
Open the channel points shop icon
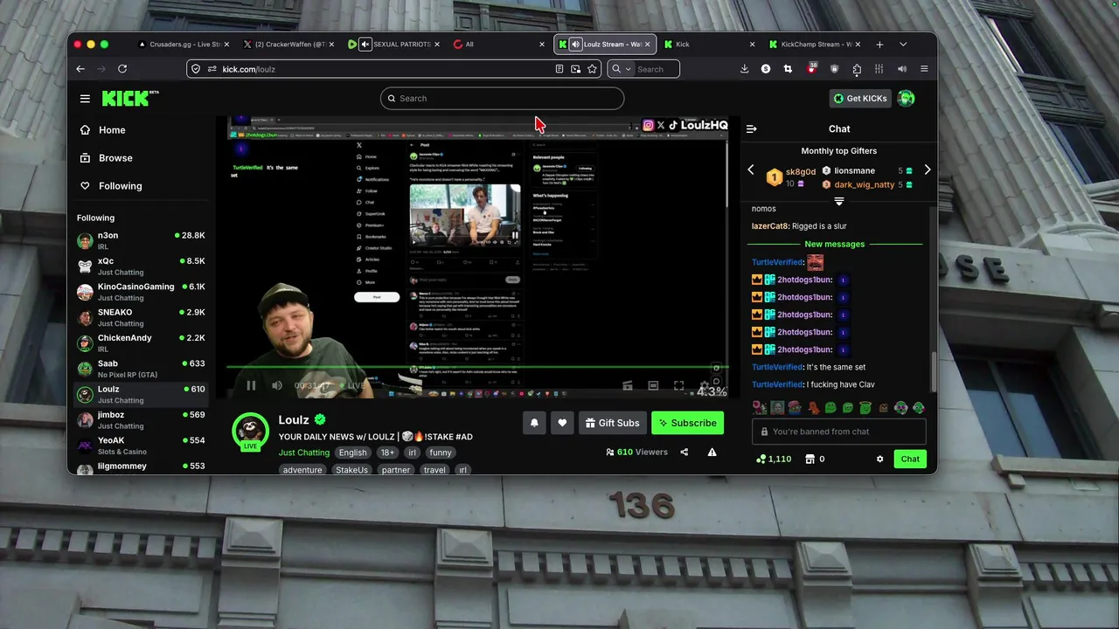click(810, 459)
